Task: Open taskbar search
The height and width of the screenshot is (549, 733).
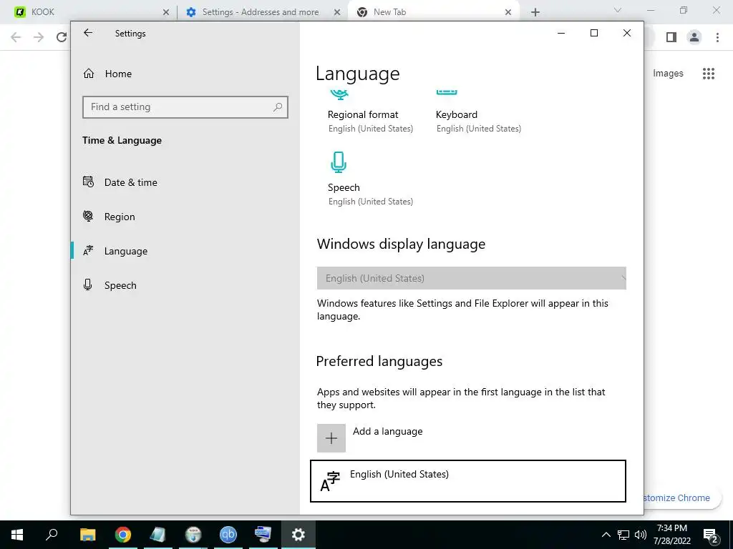Action: pos(52,535)
